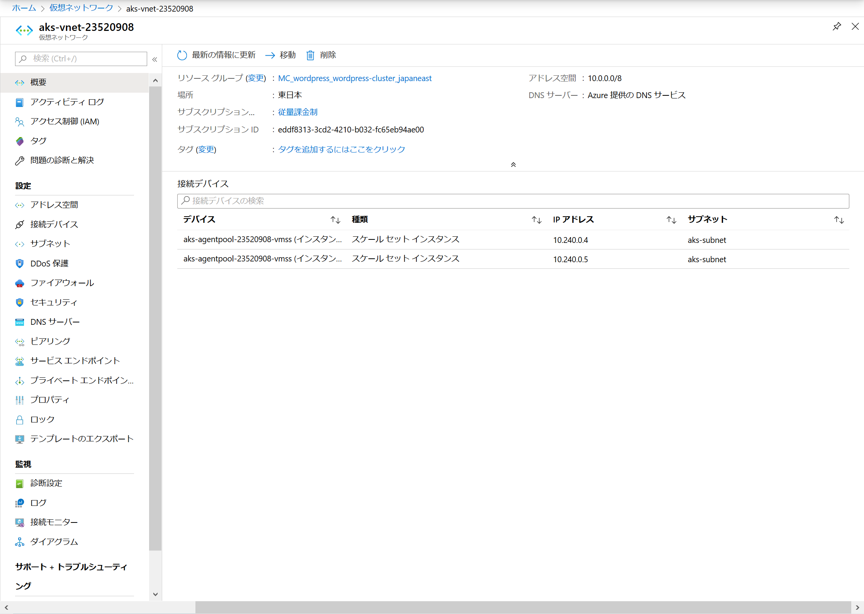The width and height of the screenshot is (864, 614).
Task: Click the セキュリティ shield icon
Action: coord(20,302)
